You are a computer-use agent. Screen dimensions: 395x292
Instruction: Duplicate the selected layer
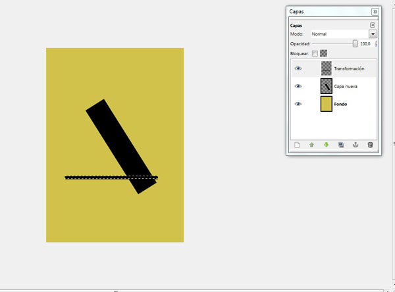341,145
